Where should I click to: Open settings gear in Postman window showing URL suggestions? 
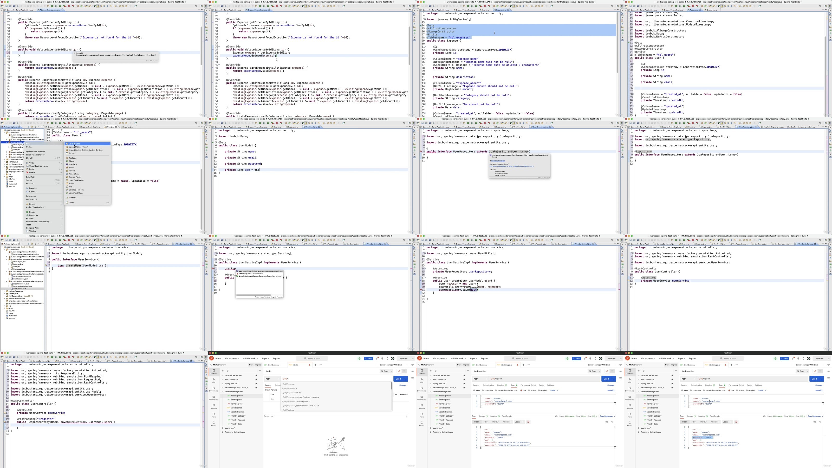point(382,358)
